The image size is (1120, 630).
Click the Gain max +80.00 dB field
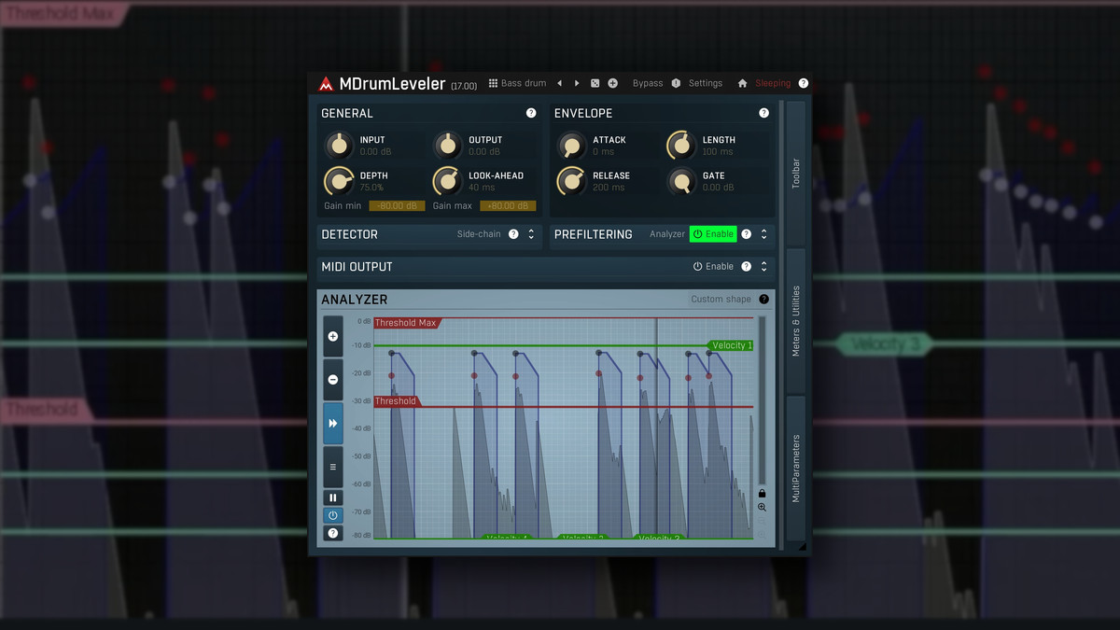[x=508, y=205]
